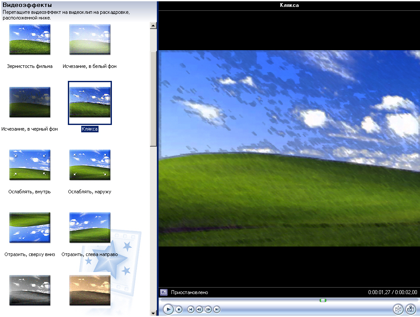Click the Ослаблять, внутрь label
The image size is (420, 317).
(29, 192)
